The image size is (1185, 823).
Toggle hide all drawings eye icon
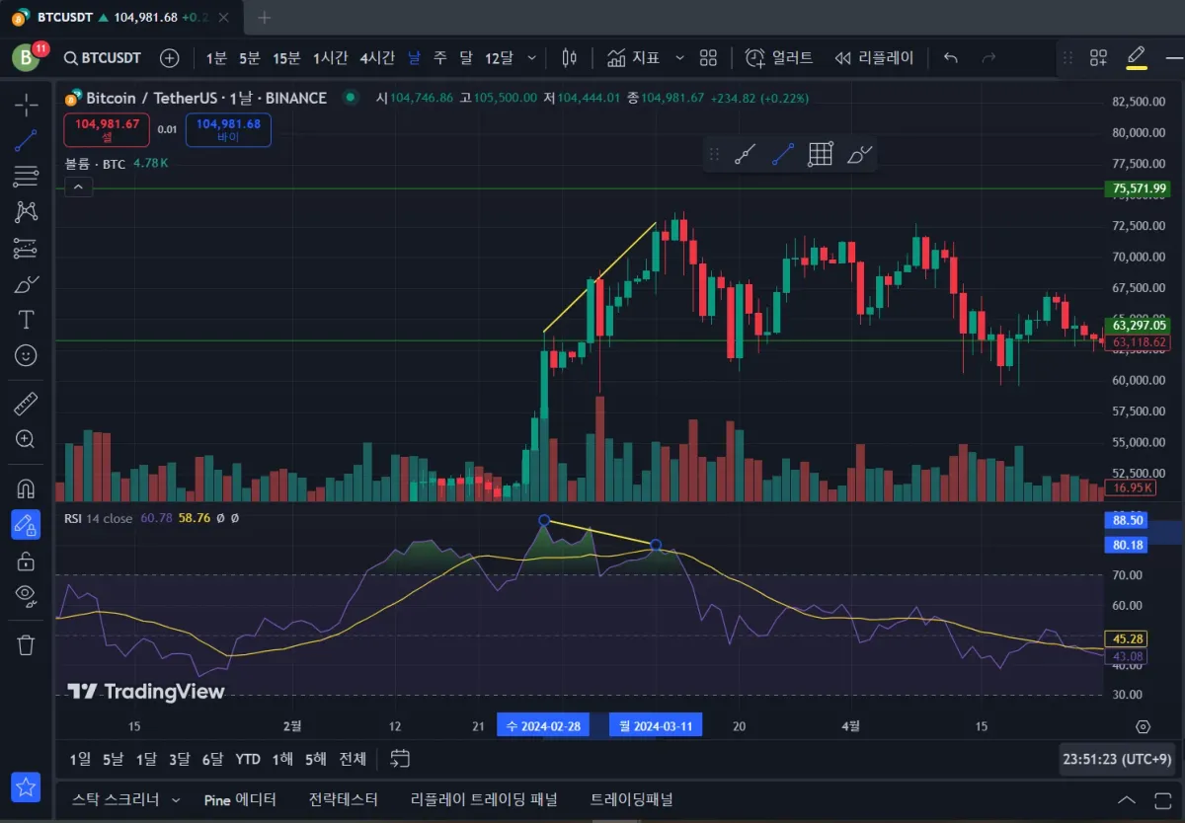[26, 594]
